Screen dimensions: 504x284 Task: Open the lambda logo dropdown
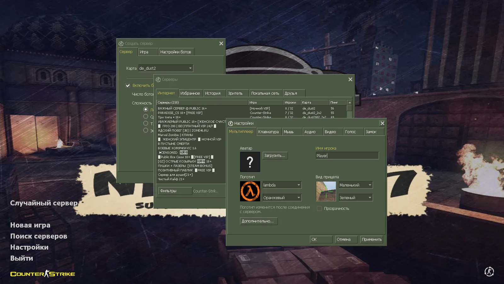point(282,185)
